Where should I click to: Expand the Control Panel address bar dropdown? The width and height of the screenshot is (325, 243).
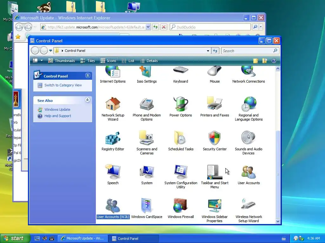pyautogui.click(x=208, y=51)
